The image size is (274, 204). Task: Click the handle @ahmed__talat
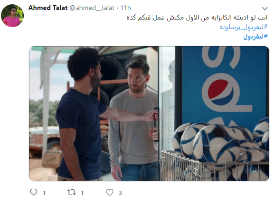pyautogui.click(x=92, y=8)
